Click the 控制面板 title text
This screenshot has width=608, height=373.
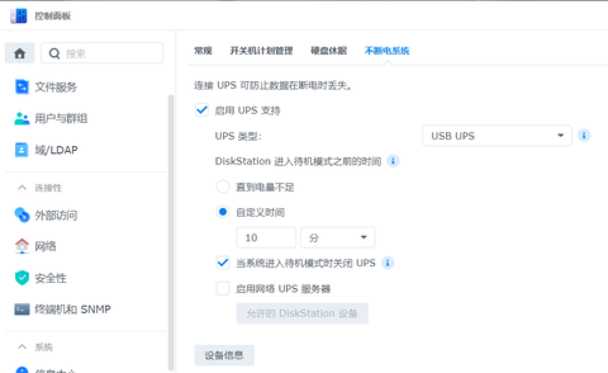tap(53, 16)
